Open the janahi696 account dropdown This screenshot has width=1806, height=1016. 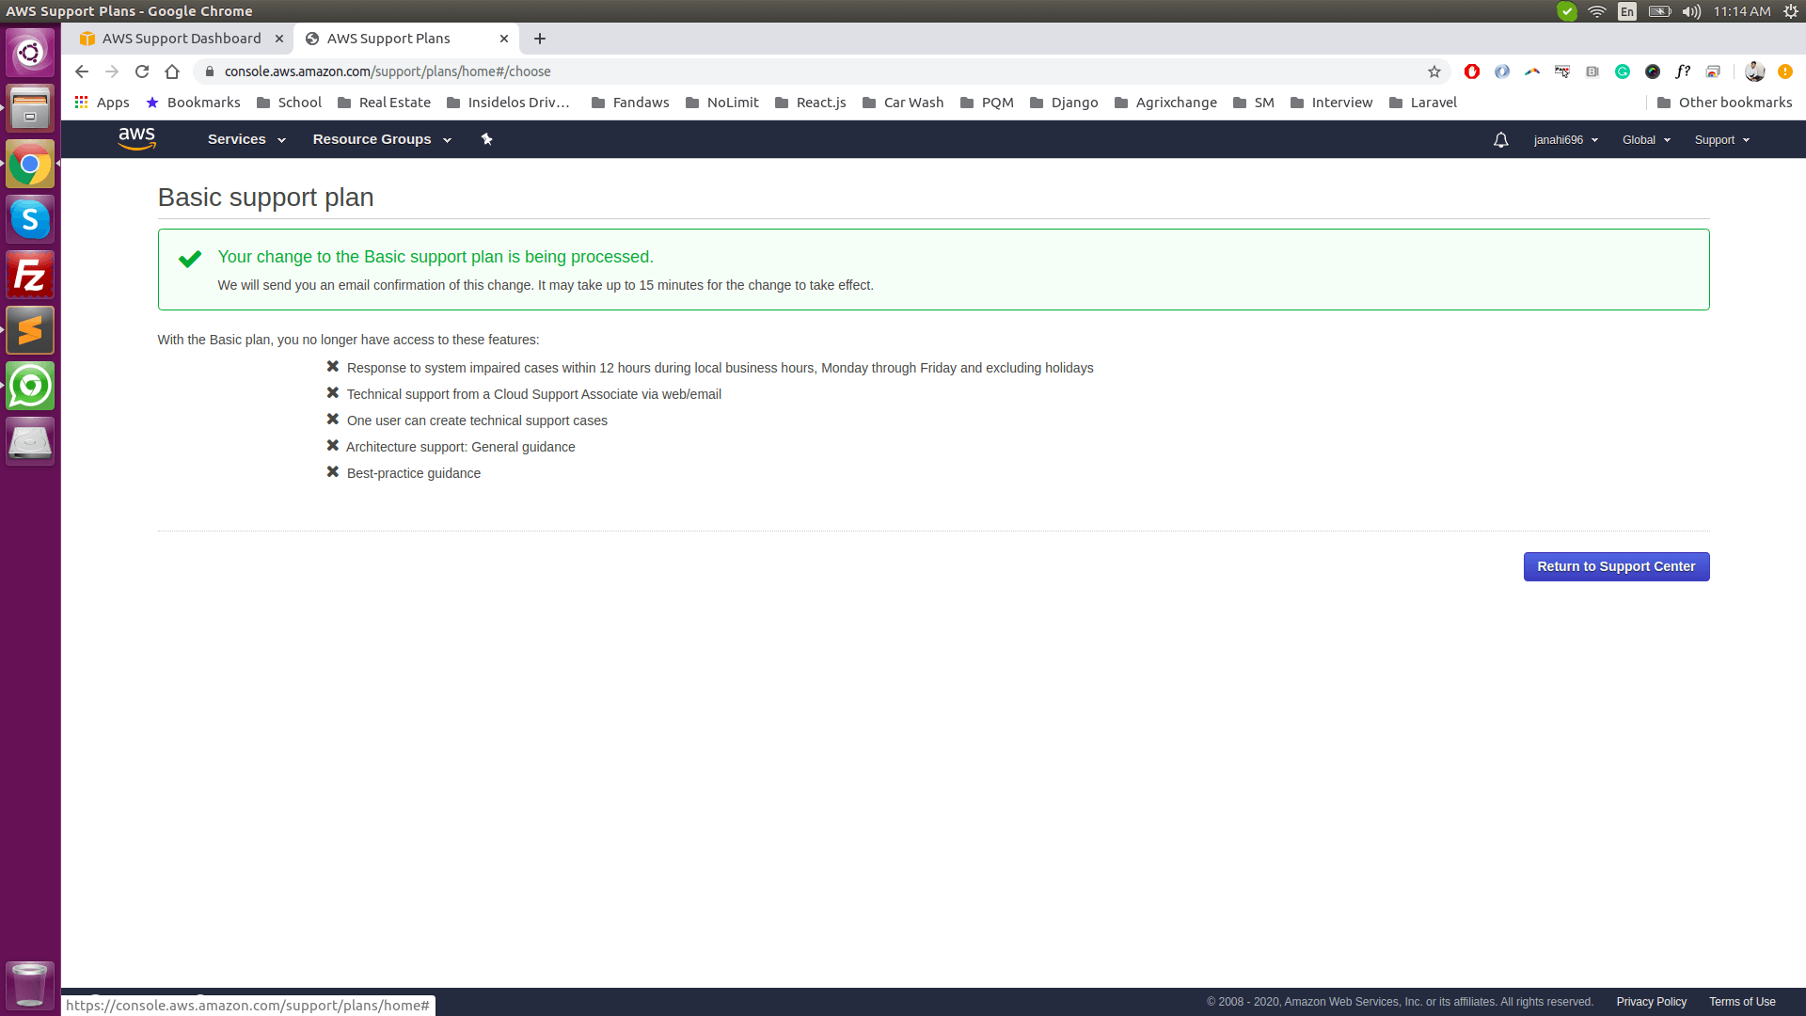tap(1566, 140)
